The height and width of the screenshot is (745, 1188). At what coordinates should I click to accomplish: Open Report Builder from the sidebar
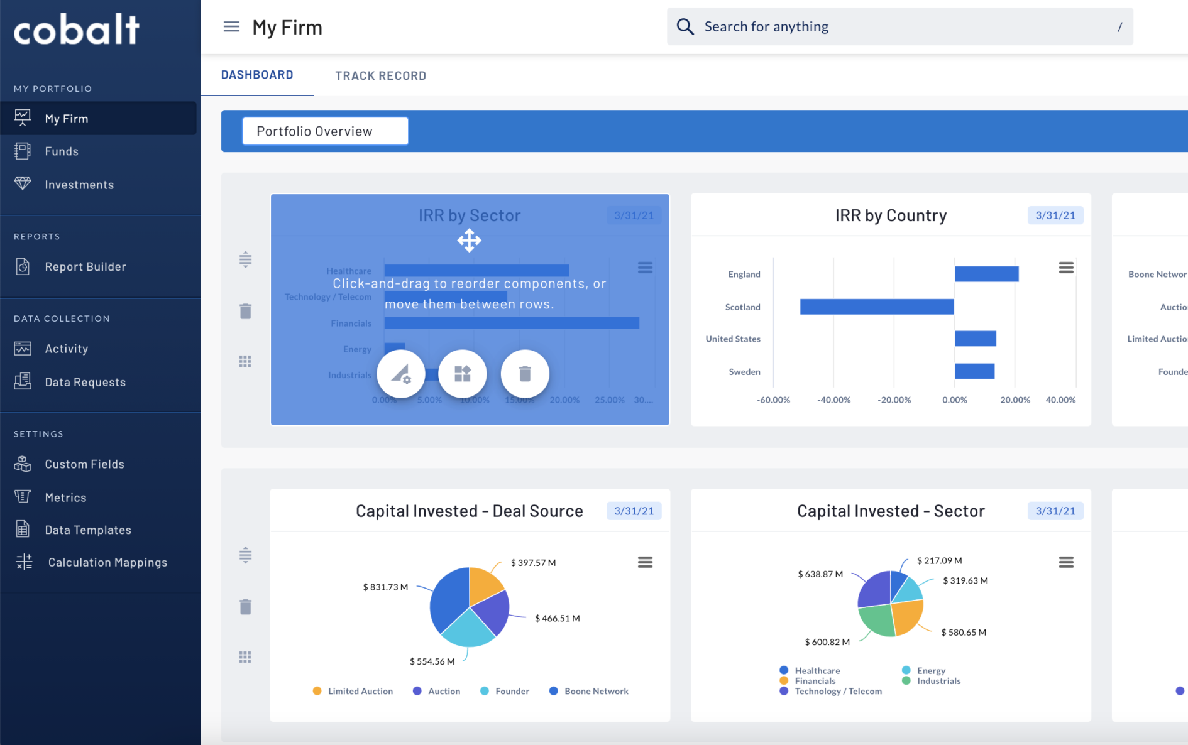point(85,266)
